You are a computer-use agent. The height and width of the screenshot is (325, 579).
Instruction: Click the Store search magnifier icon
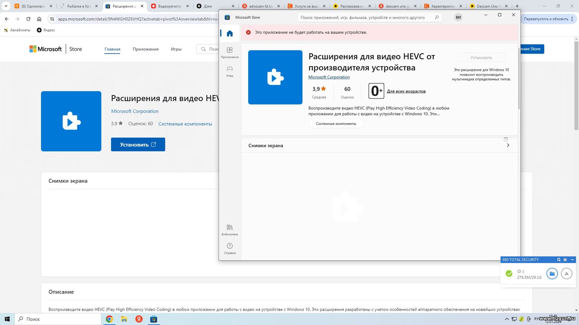click(436, 17)
